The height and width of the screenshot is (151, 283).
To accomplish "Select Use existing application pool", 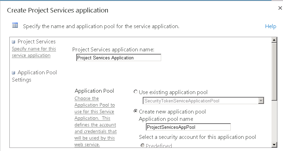I will click(x=135, y=92).
